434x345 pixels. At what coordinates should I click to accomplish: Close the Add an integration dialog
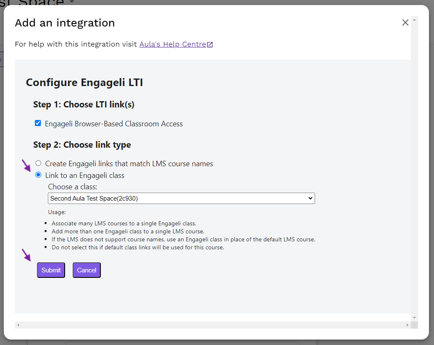405,23
